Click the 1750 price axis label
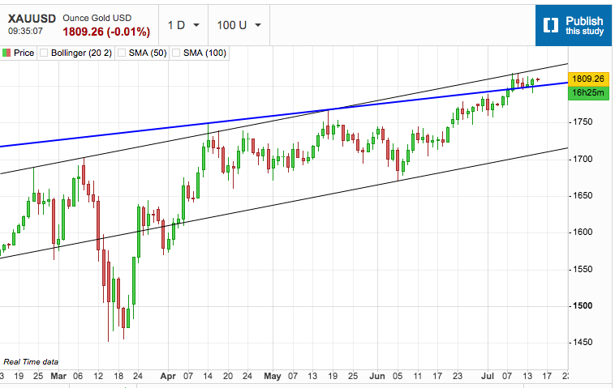Viewport: 615px width, 388px height. 582,122
